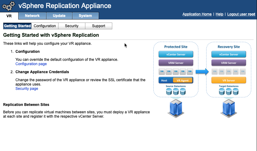Follow the Configuration page link
This screenshot has height=151, width=257.
point(31,64)
